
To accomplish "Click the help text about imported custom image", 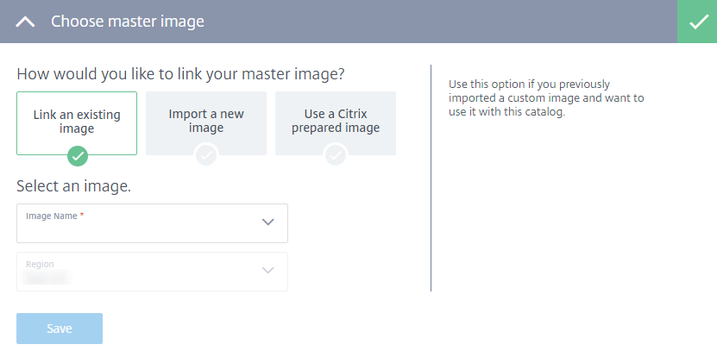I will pos(546,98).
